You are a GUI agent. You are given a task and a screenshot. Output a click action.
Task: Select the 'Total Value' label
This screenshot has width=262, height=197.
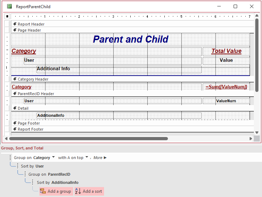click(x=226, y=51)
